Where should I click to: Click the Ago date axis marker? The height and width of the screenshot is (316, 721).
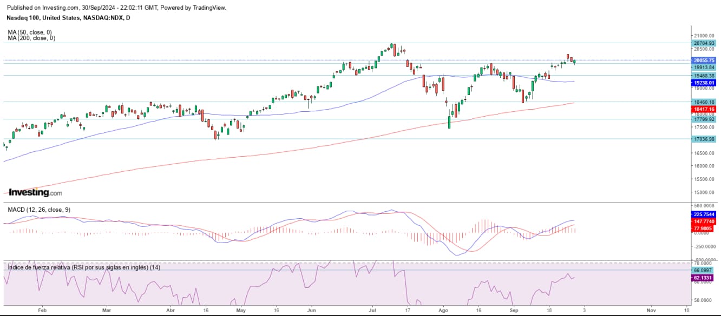(443, 311)
